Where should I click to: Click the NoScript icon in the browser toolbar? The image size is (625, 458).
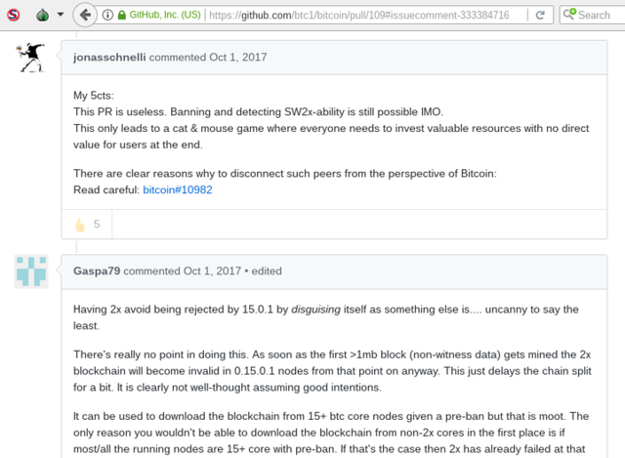pos(13,16)
